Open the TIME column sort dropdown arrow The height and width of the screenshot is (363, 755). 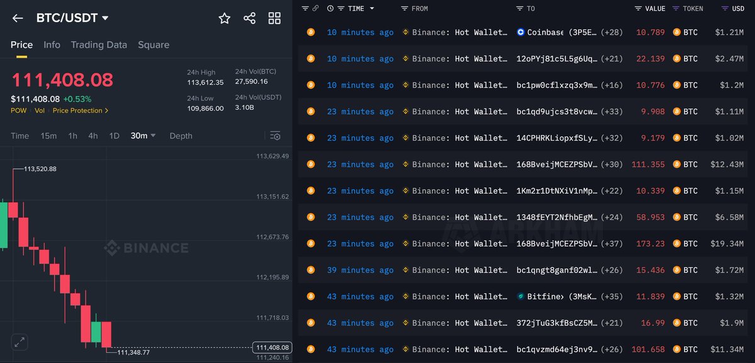(372, 8)
